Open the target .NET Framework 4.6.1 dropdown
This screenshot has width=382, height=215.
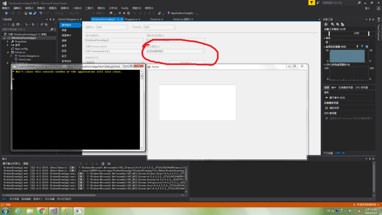114,52
